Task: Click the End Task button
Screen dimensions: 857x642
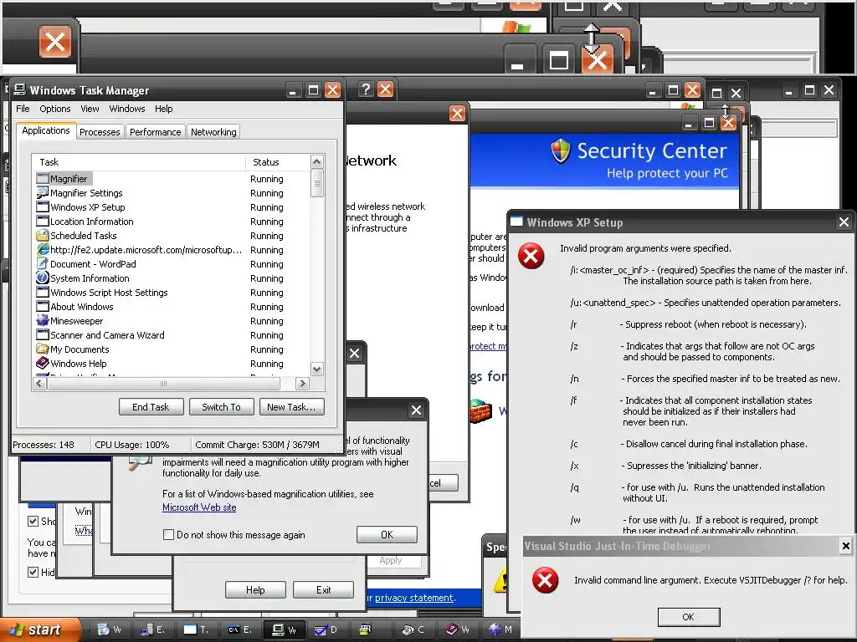Action: tap(151, 407)
